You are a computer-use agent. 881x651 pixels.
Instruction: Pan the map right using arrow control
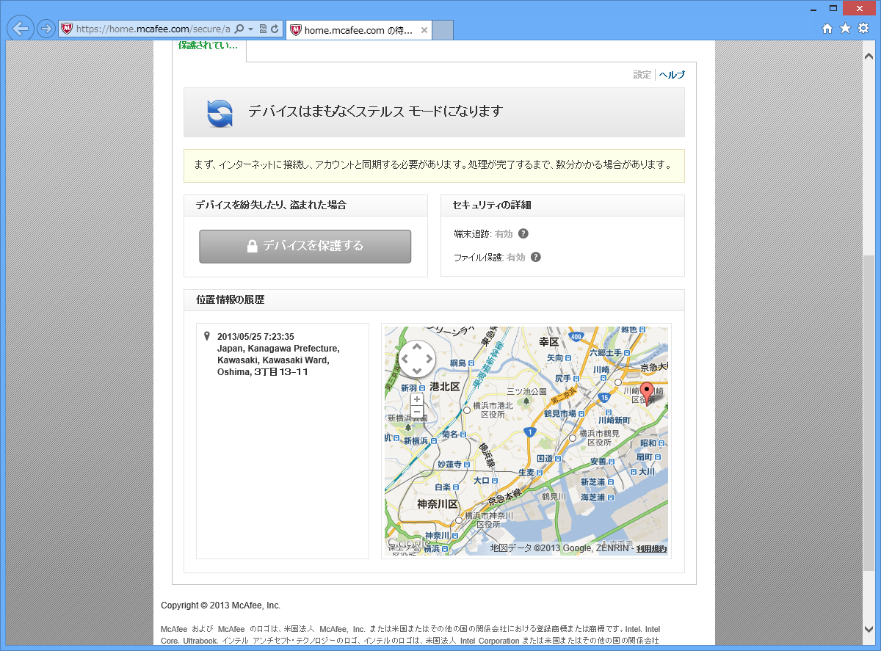pyautogui.click(x=429, y=360)
